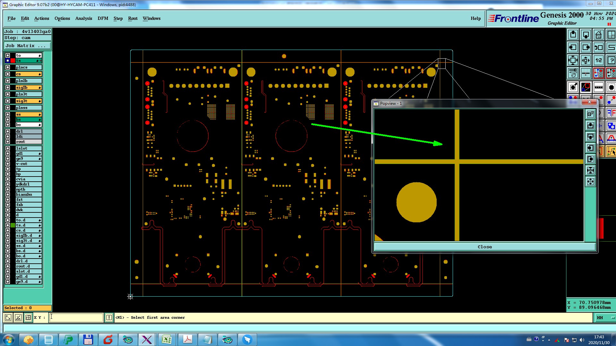Click the Home view icon

coord(598,35)
